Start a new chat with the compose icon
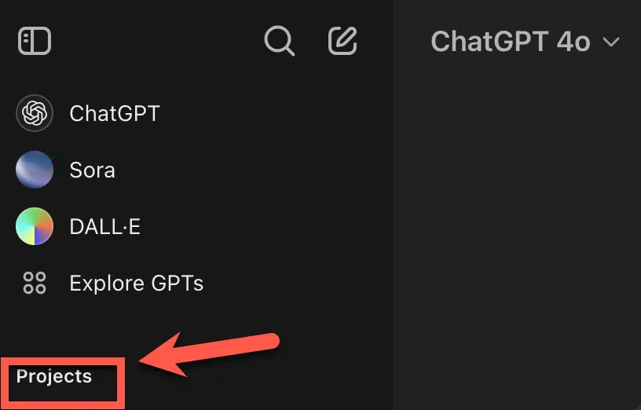Viewport: 641px width, 410px height. point(342,41)
